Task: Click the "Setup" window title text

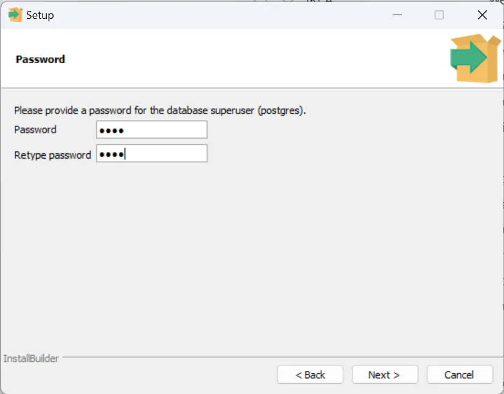Action: tap(40, 15)
